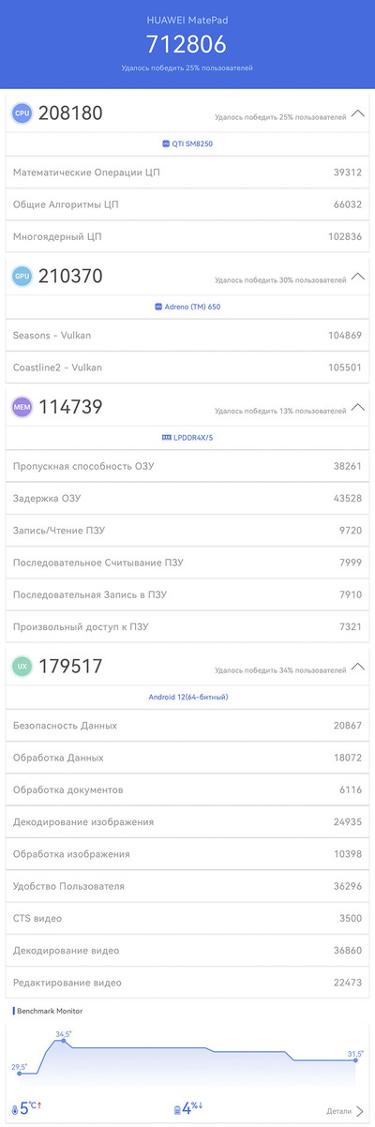This screenshot has height=1127, width=375.
Task: Tap the purple MEM badge icon
Action: (x=22, y=407)
